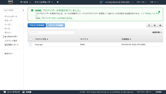
Task: Expand the account name dropdown
Action: (119, 2)
